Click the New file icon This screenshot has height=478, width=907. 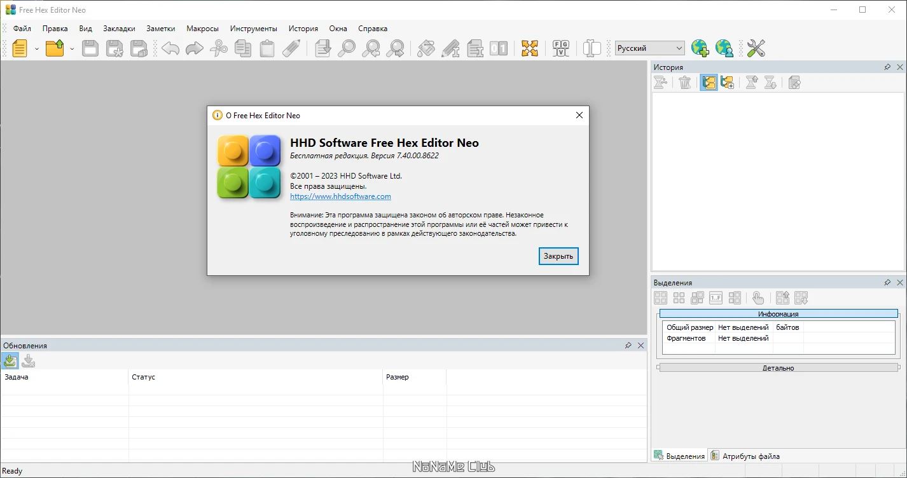20,48
